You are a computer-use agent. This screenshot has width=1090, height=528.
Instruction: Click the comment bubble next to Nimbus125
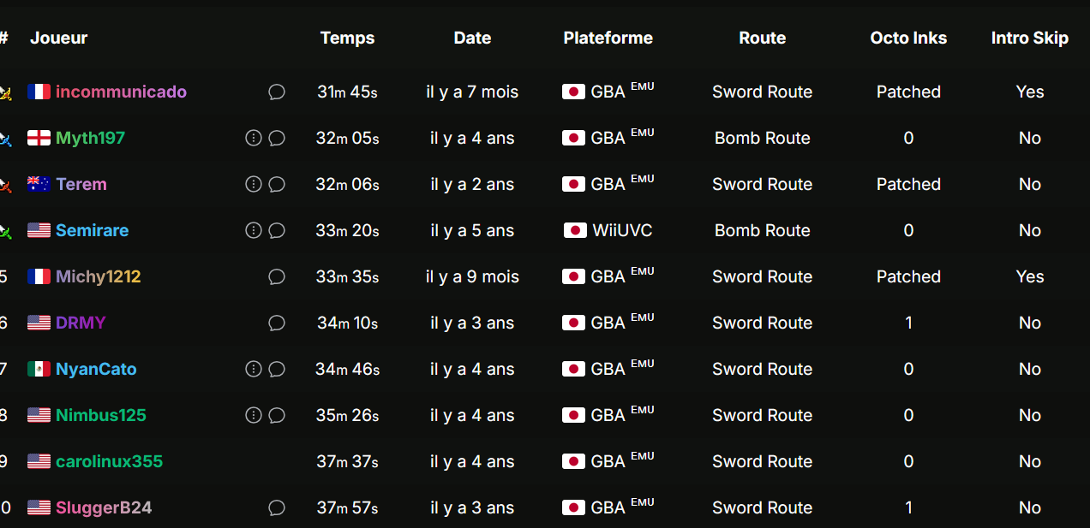click(277, 415)
